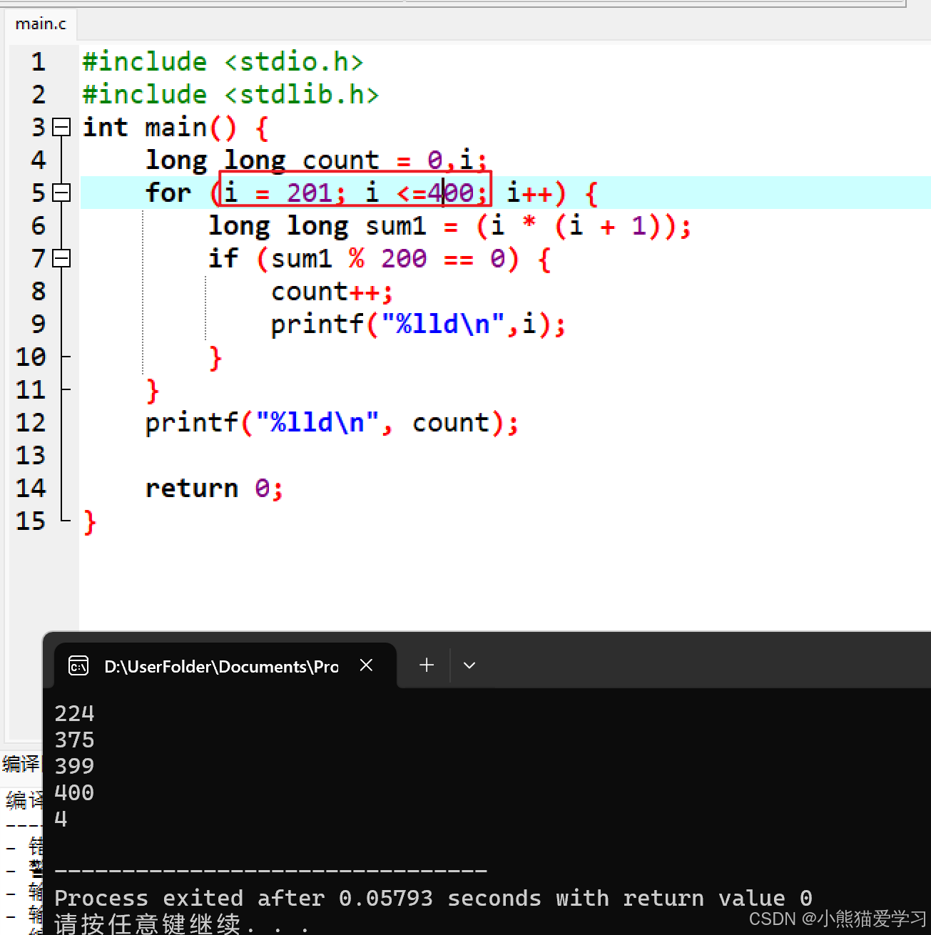Click line number 1 in the gutter
Image resolution: width=931 pixels, height=935 pixels.
(38, 62)
